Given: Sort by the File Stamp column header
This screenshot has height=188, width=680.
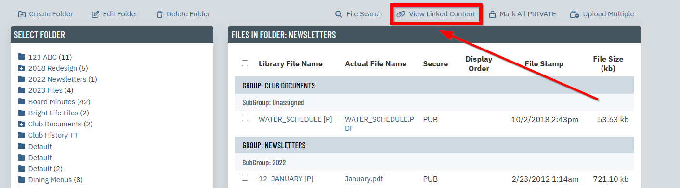Looking at the screenshot, I should tap(544, 63).
